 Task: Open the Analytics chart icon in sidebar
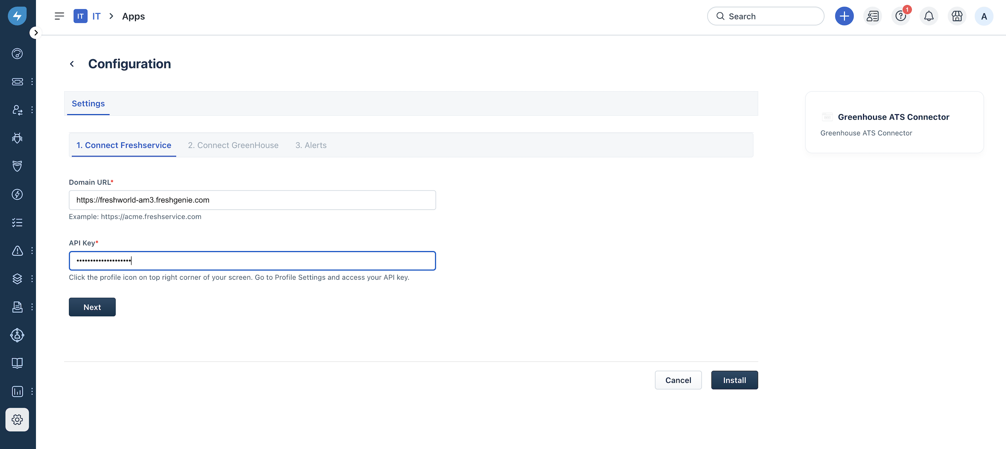click(17, 392)
